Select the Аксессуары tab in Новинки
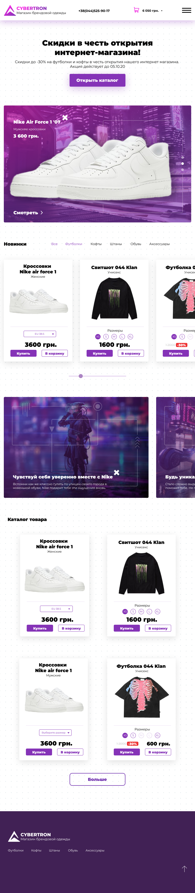The width and height of the screenshot is (195, 893). pos(159,244)
